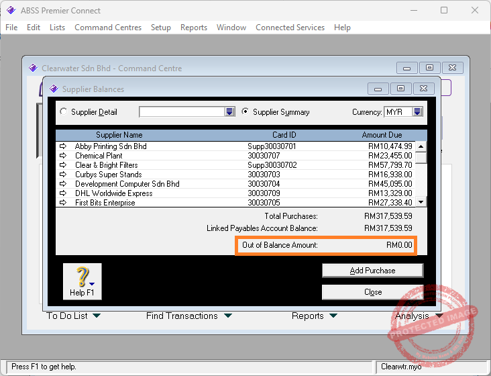Select card ID Supp30030702
The height and width of the screenshot is (376, 491).
coord(272,165)
